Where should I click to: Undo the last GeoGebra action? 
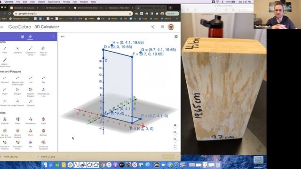pos(63,37)
